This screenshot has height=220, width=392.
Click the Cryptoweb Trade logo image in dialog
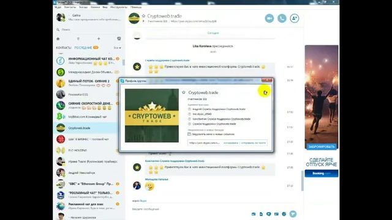[152, 116]
